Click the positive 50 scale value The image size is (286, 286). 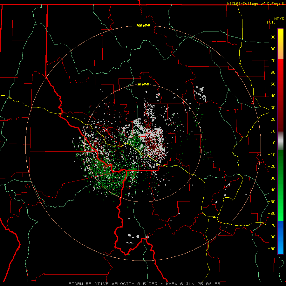273,84
